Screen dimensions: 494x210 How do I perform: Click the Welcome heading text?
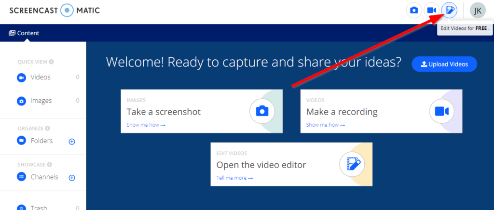point(254,62)
